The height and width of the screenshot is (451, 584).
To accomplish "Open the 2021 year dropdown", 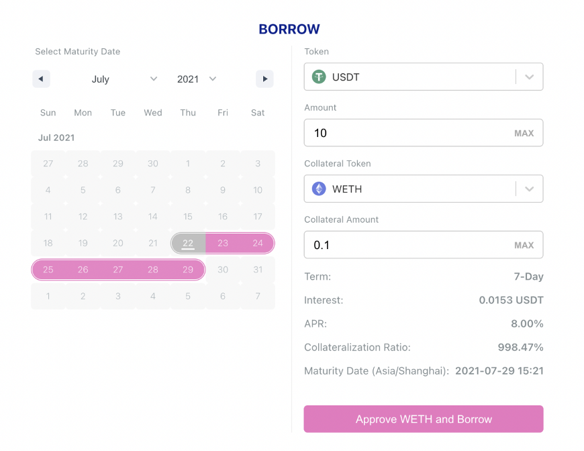I will (x=197, y=79).
